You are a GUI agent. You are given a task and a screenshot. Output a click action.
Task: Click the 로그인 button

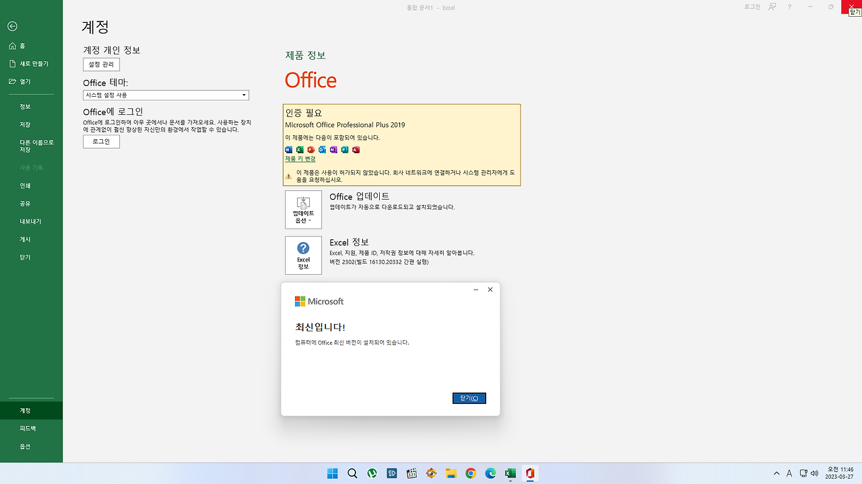(101, 141)
